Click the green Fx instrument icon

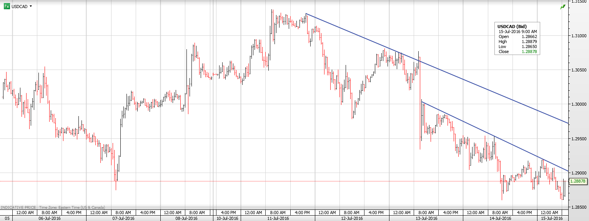7,7
